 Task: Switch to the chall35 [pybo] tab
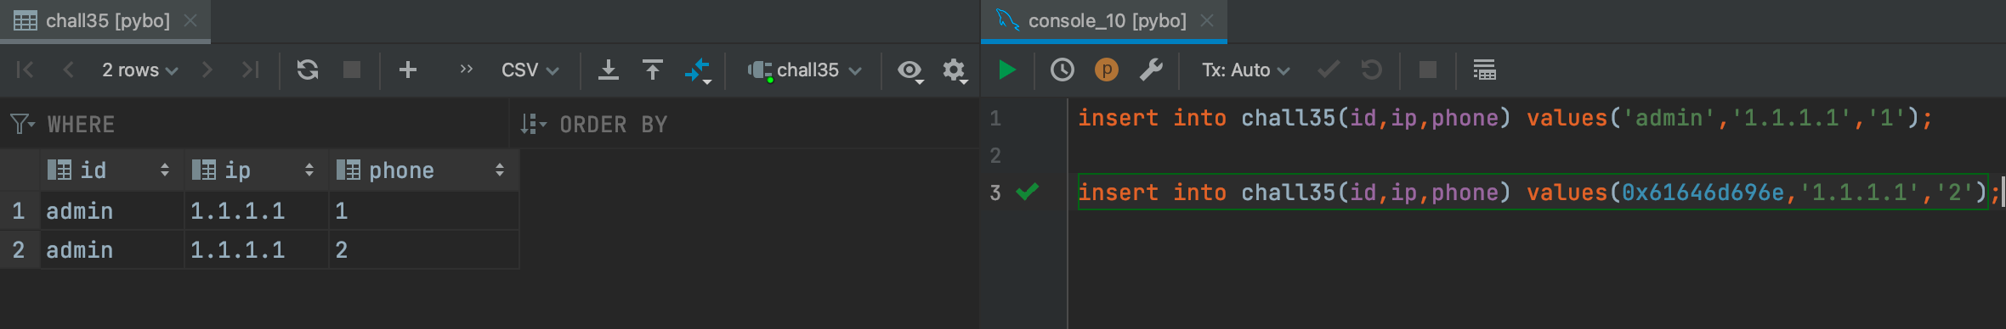coord(105,20)
